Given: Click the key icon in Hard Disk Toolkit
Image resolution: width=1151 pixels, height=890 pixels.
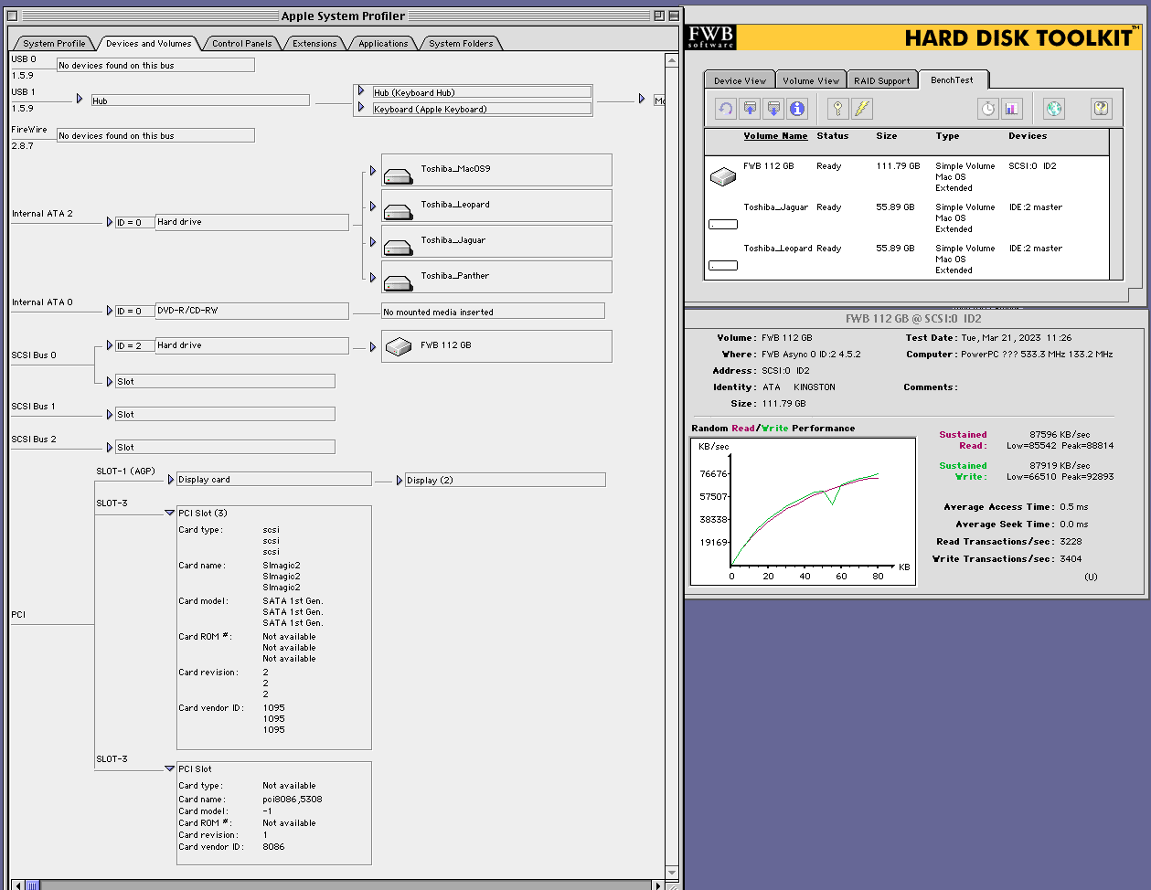Looking at the screenshot, I should point(838,109).
